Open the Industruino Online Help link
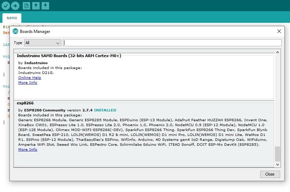290x192 pixels. [x=29, y=78]
